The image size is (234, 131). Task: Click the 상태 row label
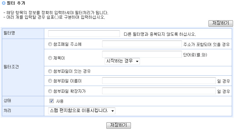(x=7, y=101)
